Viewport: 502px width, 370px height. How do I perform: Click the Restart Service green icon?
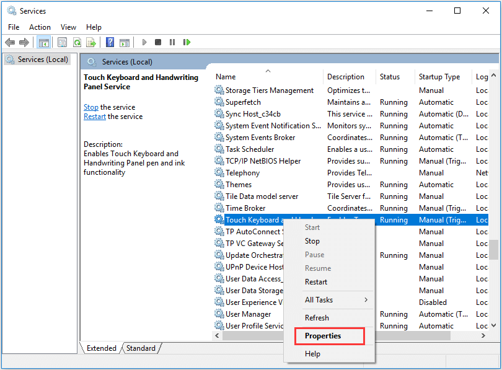(x=187, y=42)
